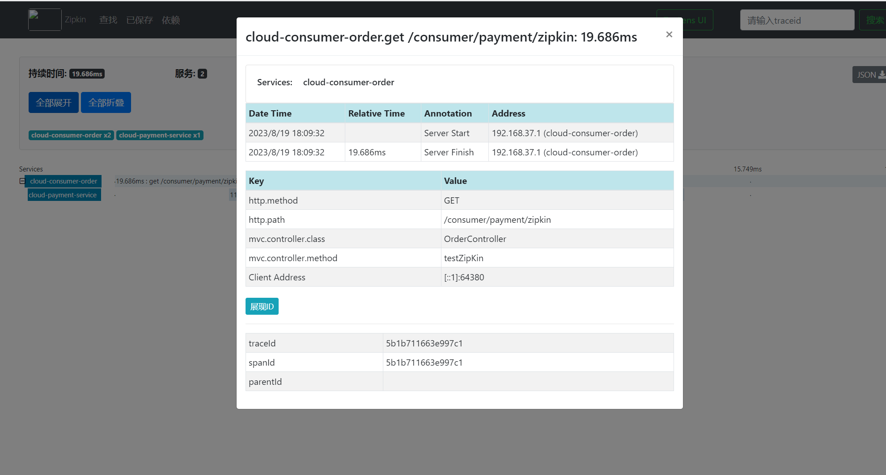This screenshot has width=886, height=475.
Task: Click the dialog title text
Action: pos(441,37)
